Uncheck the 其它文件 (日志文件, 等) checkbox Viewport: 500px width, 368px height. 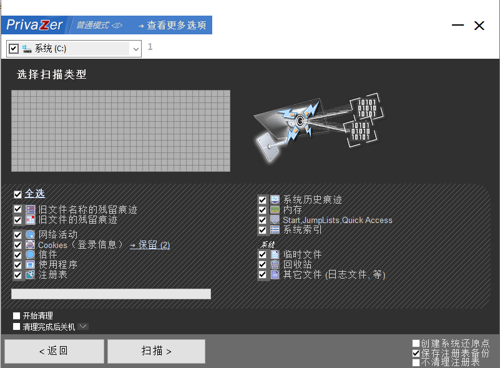click(x=262, y=274)
